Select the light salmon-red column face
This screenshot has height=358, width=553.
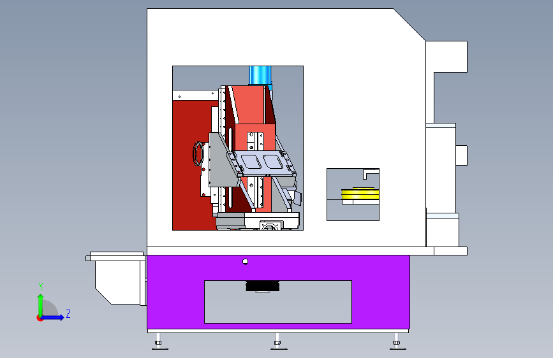(249, 105)
